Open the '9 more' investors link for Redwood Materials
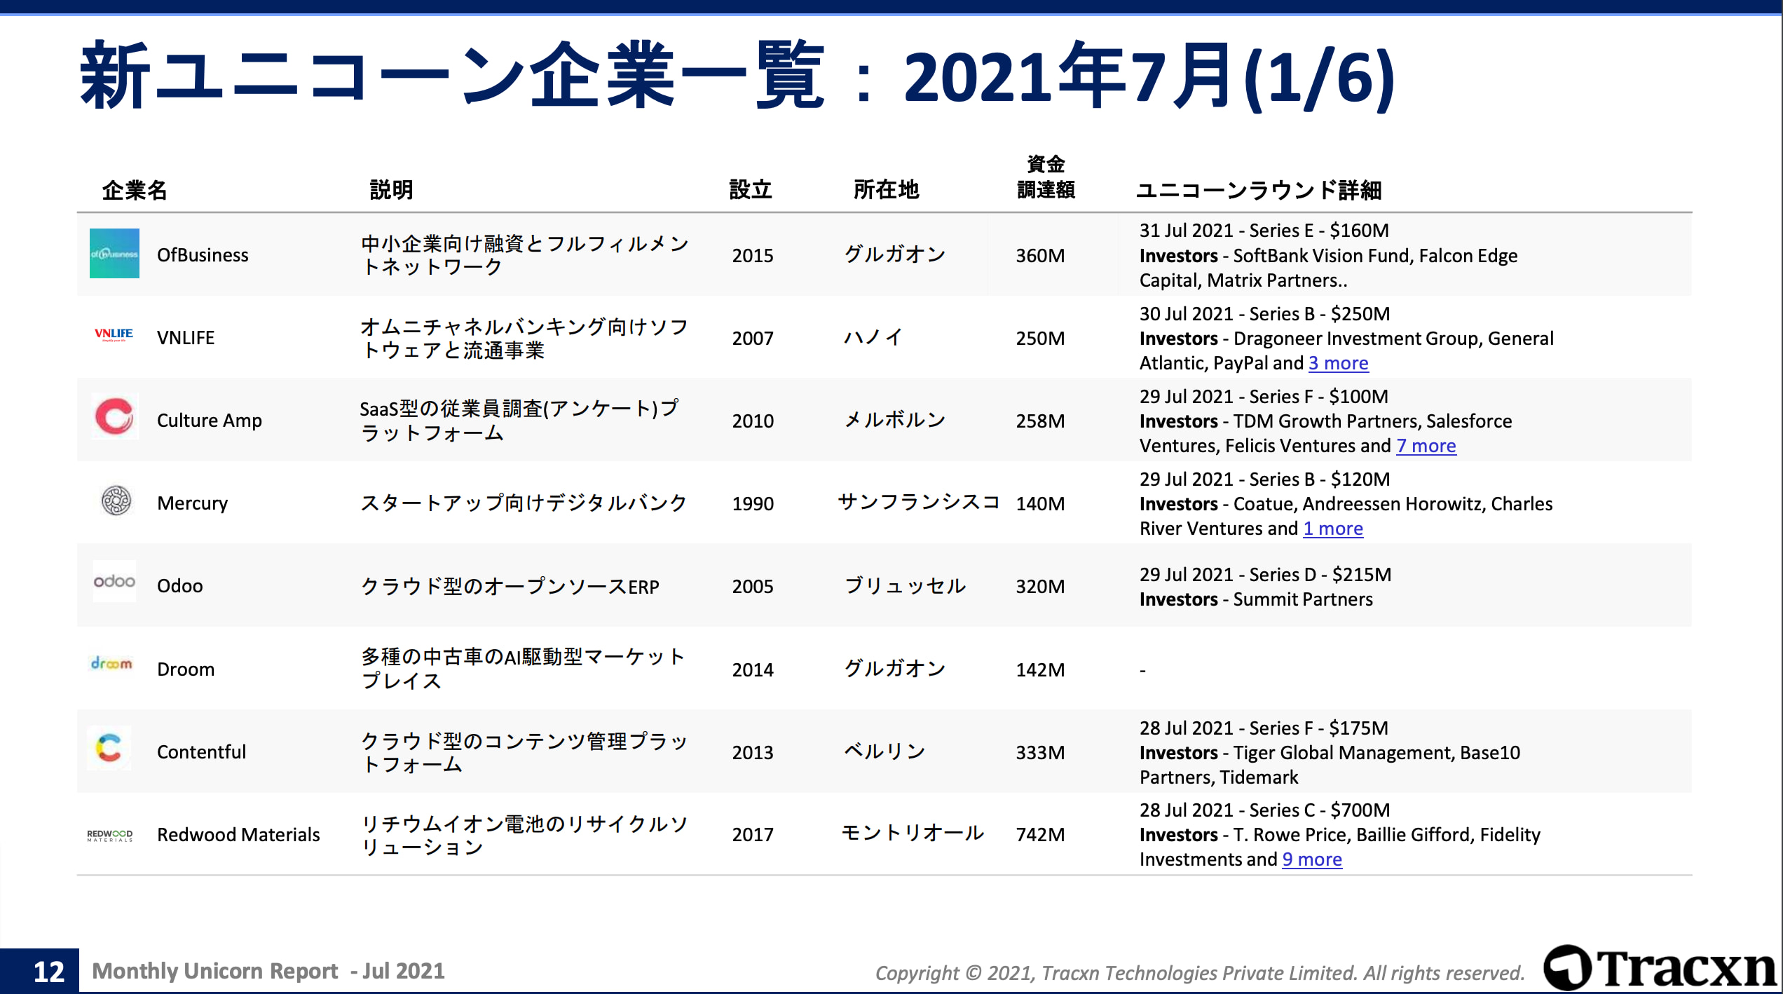The image size is (1783, 994). click(1312, 859)
